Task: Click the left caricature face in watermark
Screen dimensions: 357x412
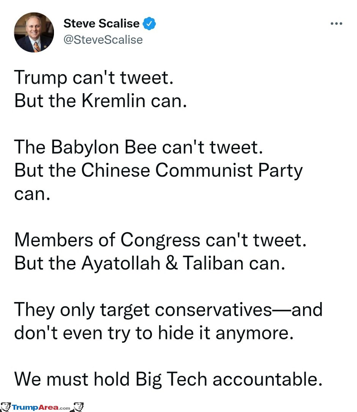Action: click(x=5, y=407)
